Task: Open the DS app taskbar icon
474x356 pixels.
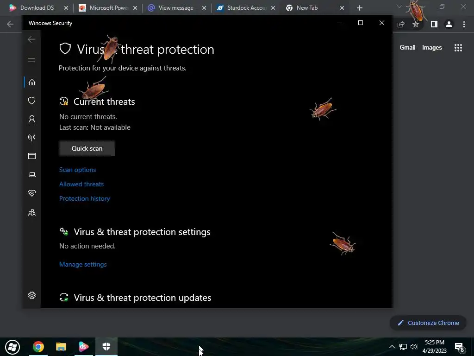Action: [x=84, y=347]
